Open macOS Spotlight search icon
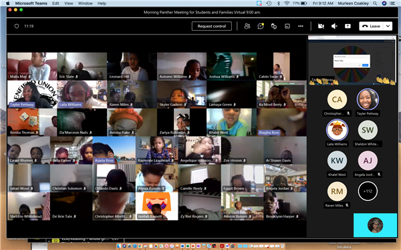Screen dimensions: 401x250 pos(375,3)
